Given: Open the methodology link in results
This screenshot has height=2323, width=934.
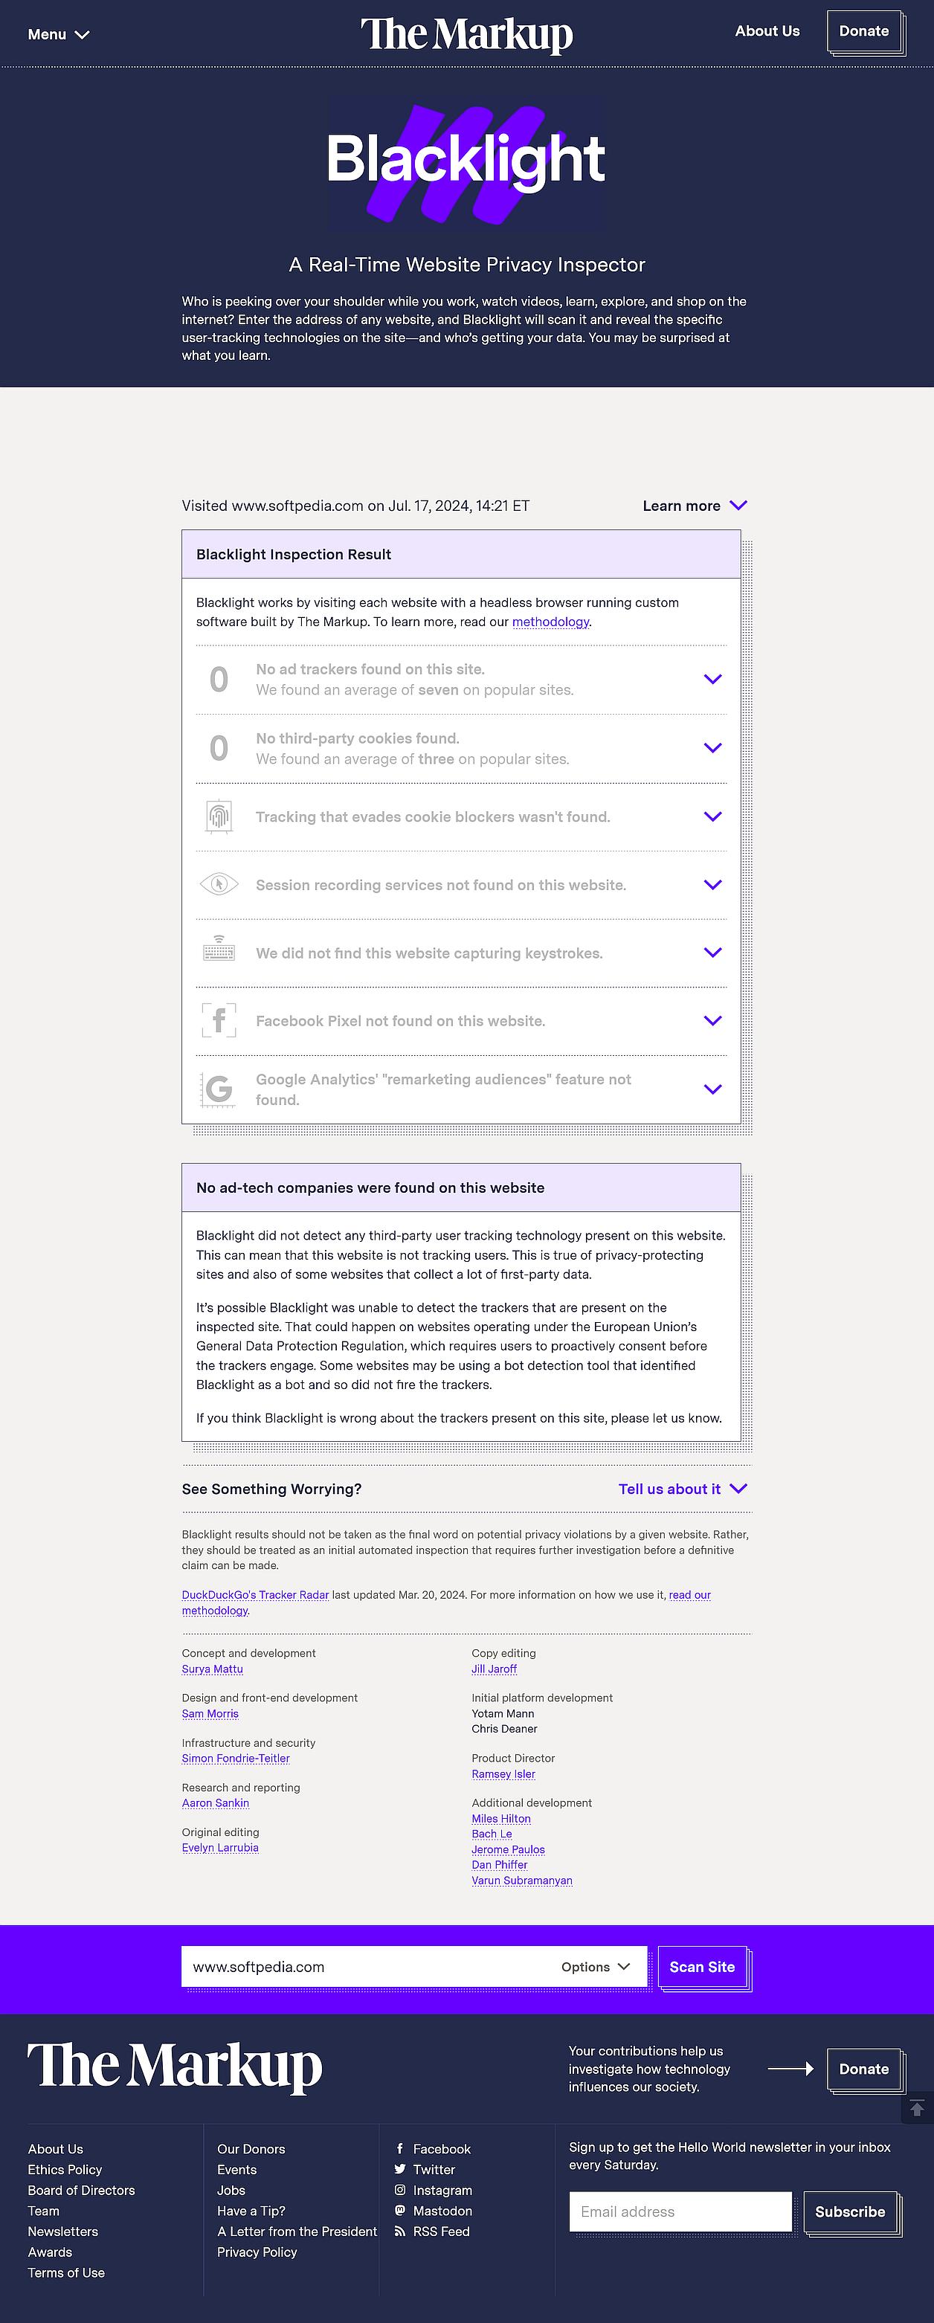Looking at the screenshot, I should pos(550,622).
